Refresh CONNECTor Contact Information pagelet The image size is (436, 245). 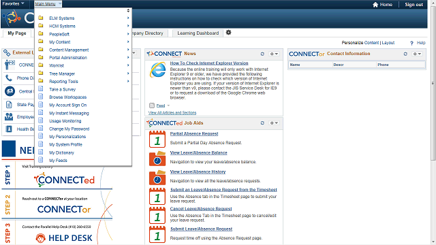(x=405, y=54)
